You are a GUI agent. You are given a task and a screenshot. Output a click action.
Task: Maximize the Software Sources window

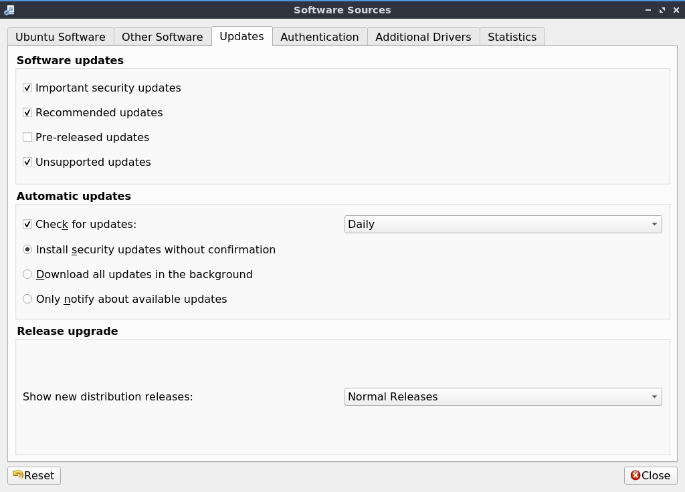[x=662, y=10]
